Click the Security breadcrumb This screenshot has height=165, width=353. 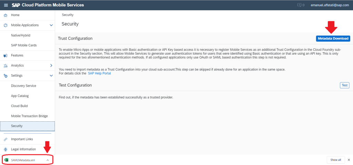point(68,15)
